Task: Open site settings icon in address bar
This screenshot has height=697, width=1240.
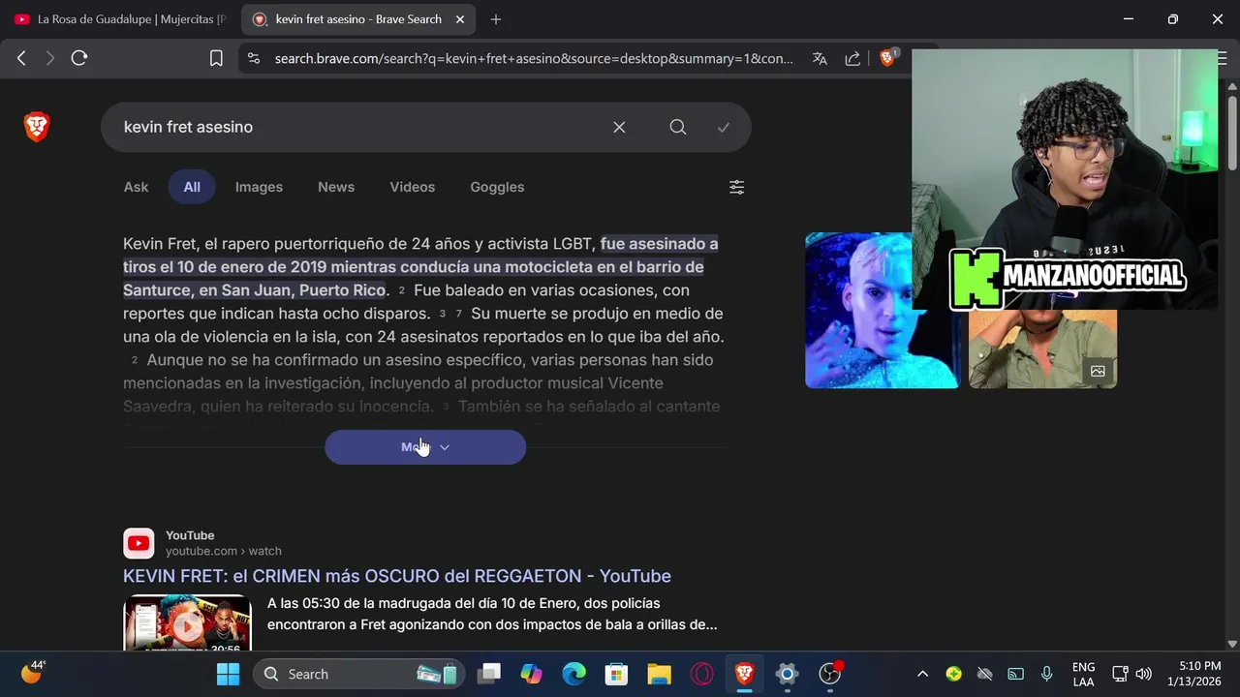Action: coord(254,58)
